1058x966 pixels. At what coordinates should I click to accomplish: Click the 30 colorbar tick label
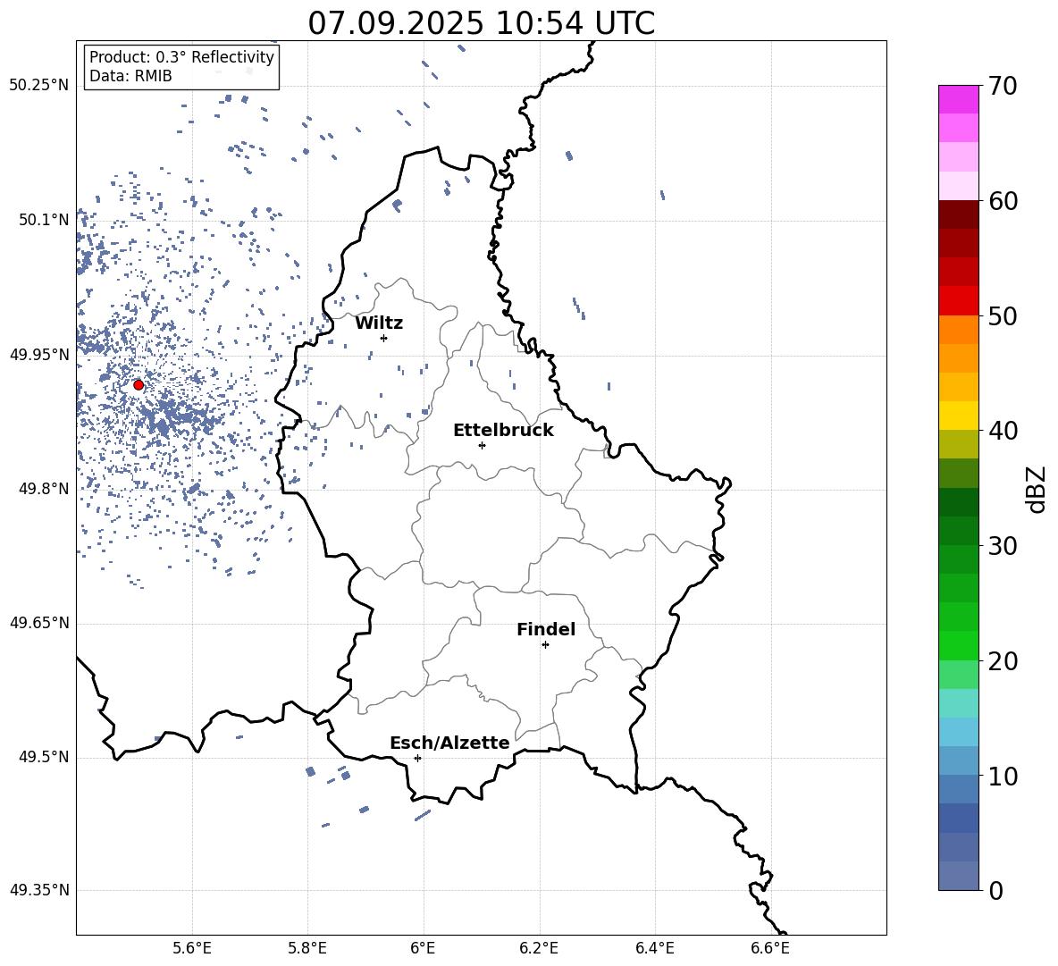(x=1003, y=546)
